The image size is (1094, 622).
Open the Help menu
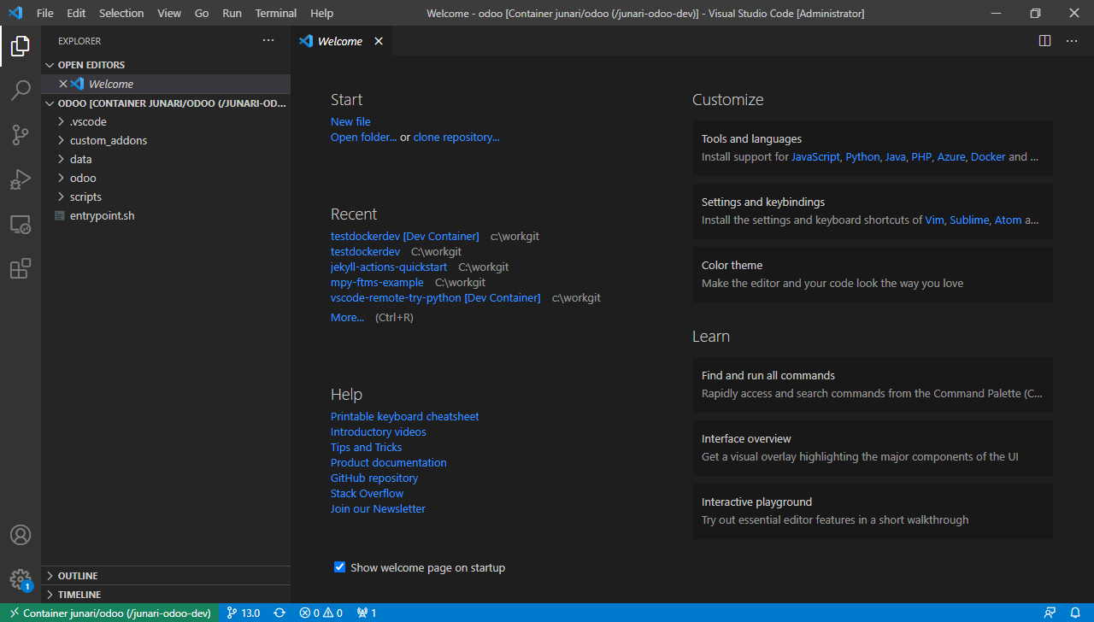pyautogui.click(x=322, y=13)
